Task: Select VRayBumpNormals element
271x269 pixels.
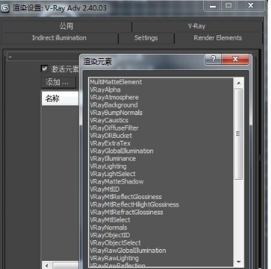Action: [161, 113]
